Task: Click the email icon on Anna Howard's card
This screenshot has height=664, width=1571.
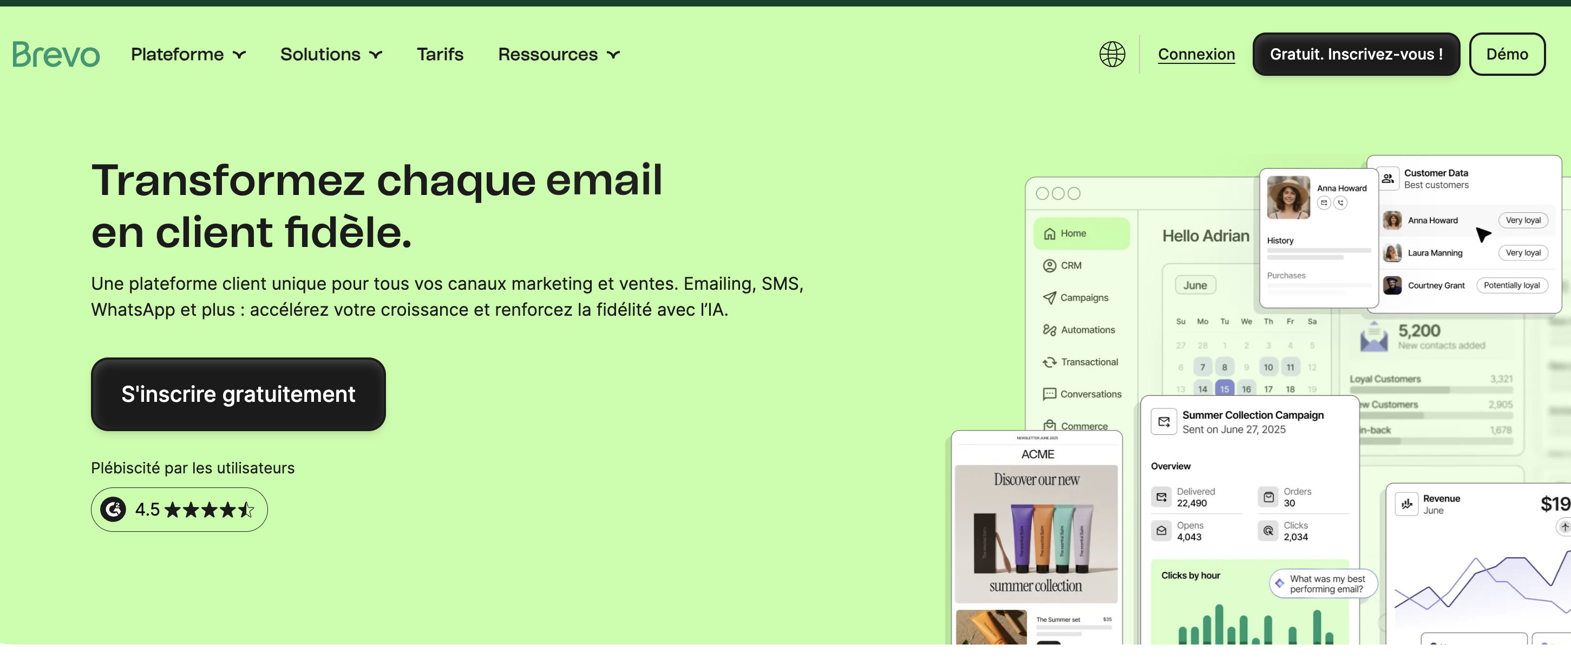Action: tap(1325, 203)
